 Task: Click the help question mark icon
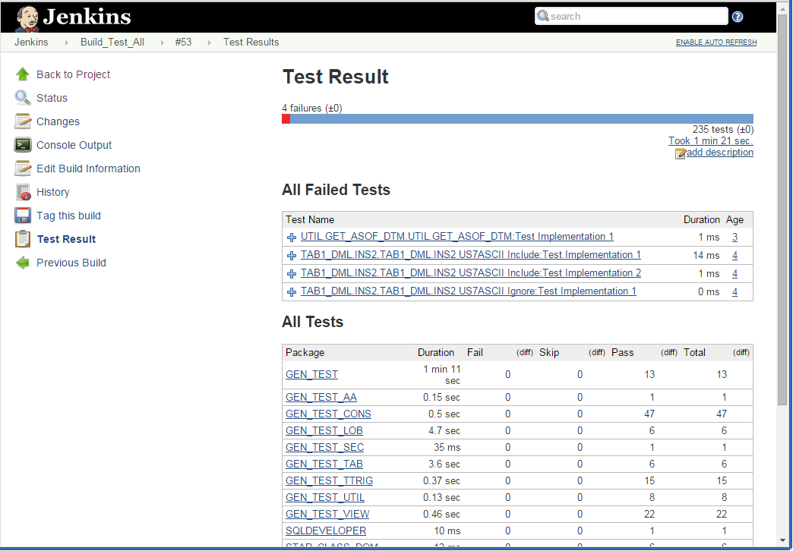737,16
